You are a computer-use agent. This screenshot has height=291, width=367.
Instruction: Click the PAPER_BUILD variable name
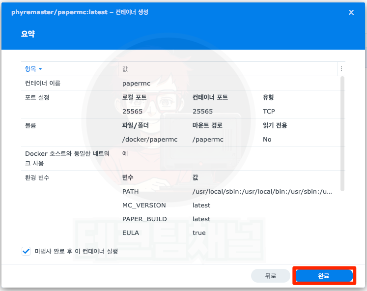[144, 219]
